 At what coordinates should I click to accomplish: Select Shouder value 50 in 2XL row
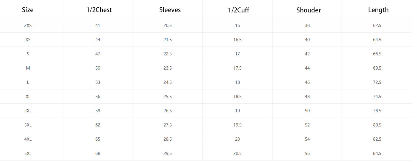pyautogui.click(x=307, y=111)
